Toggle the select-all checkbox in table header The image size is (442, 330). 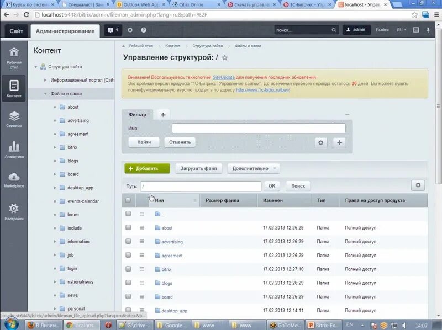pyautogui.click(x=128, y=200)
